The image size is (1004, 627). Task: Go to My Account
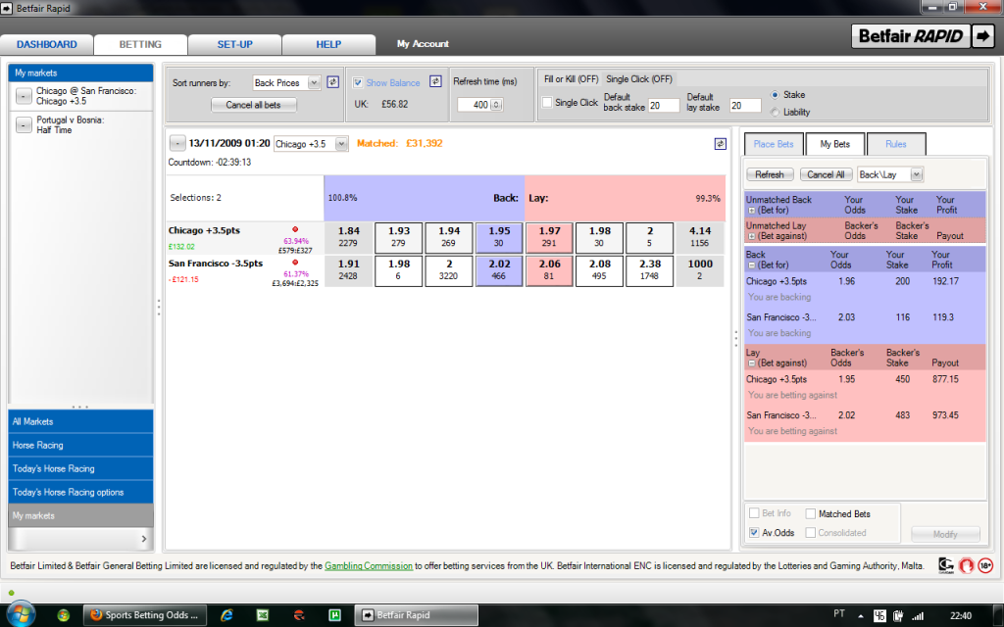(x=423, y=44)
